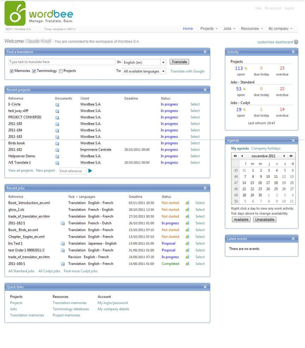This screenshot has height=348, width=305.
Task: Click the Type text to translate input field
Action: tap(62, 62)
